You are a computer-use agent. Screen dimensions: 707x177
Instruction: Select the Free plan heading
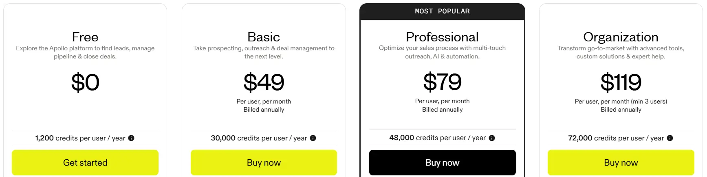pos(85,37)
